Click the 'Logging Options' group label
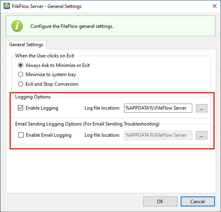 [33, 97]
